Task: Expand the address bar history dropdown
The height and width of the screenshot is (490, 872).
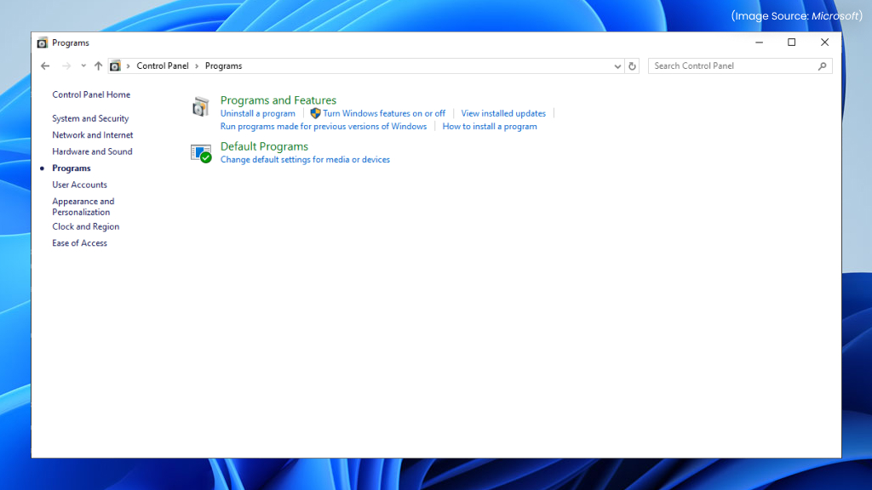Action: click(618, 66)
